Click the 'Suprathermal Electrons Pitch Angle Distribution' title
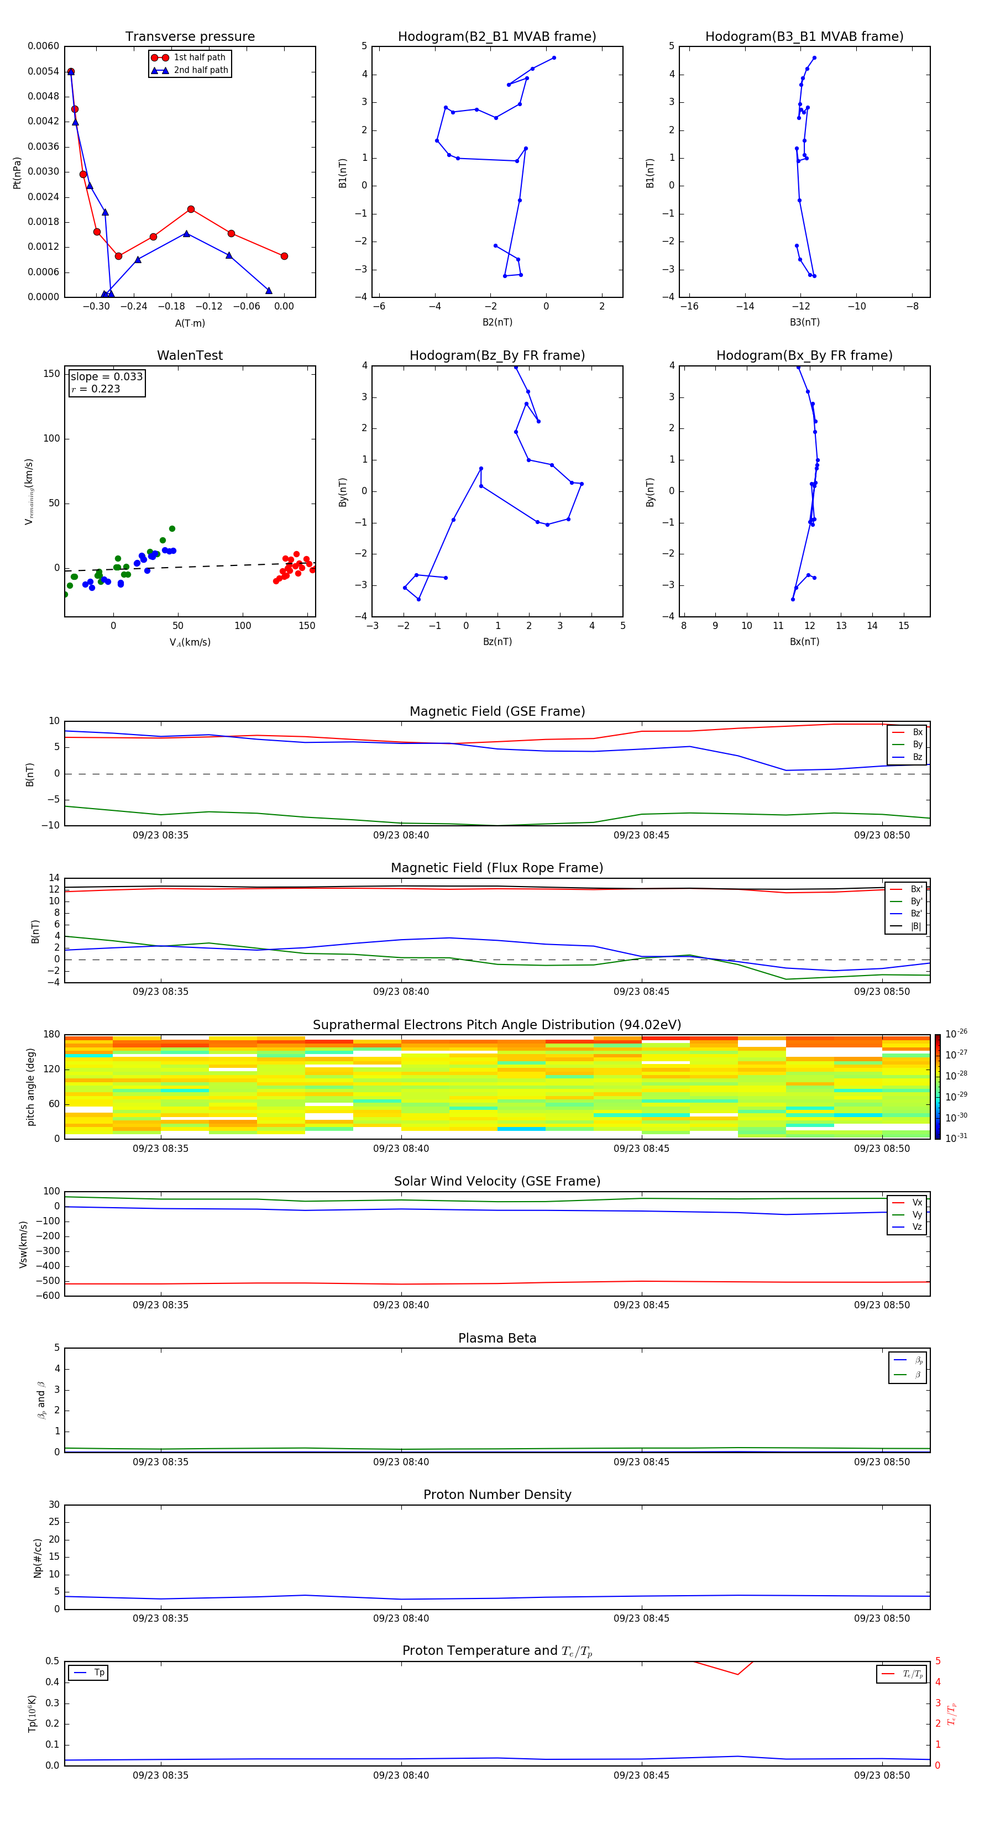Viewport: 995px width, 1824px height. [497, 1025]
